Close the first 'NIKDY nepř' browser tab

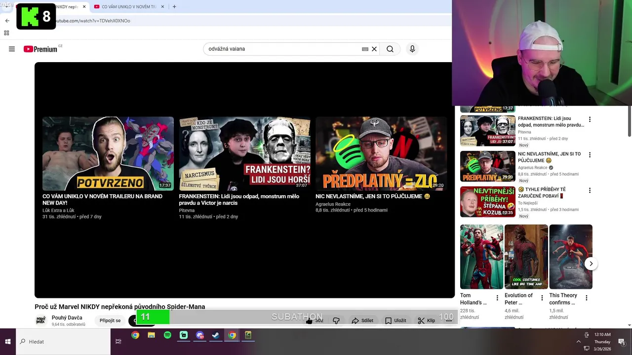84,6
